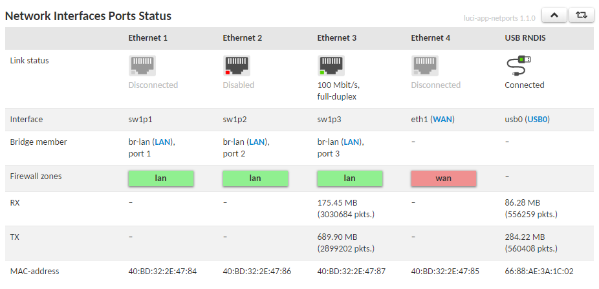Click the Ethernet 3 connected port icon
The image size is (599, 289).
[331, 66]
